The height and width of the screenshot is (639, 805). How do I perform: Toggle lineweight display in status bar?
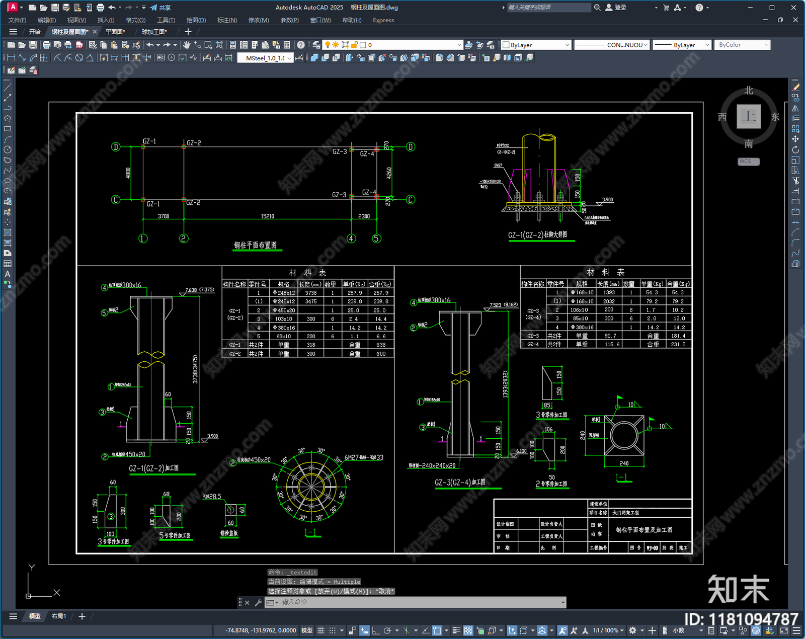(x=456, y=630)
